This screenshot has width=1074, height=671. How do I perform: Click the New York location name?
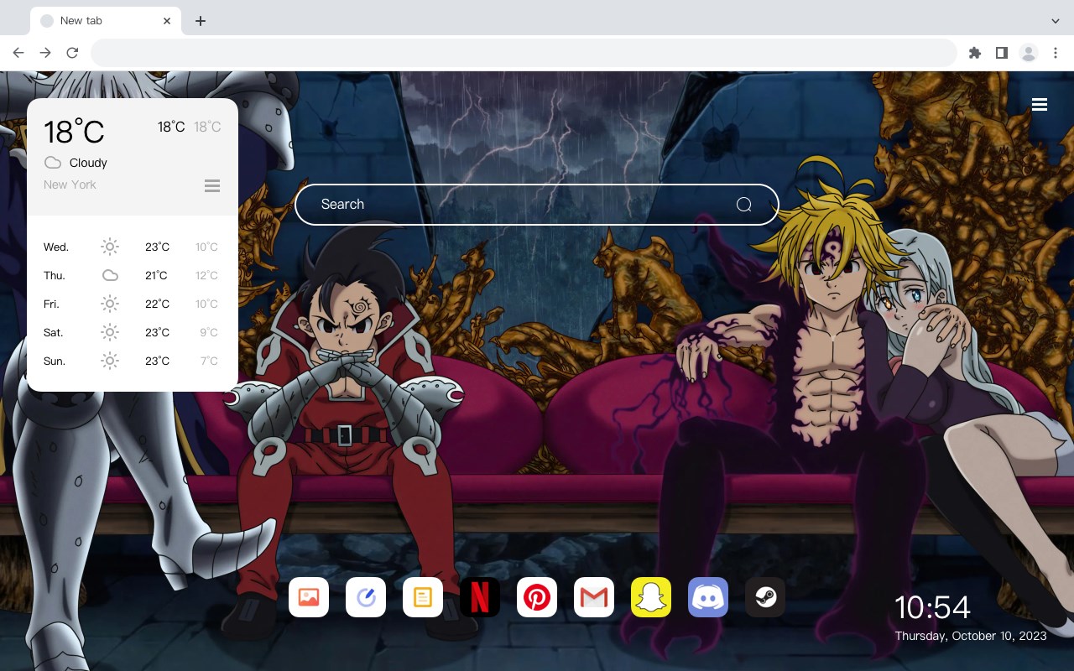click(70, 185)
